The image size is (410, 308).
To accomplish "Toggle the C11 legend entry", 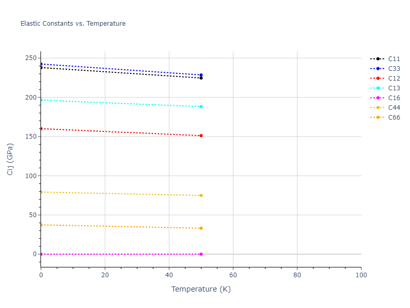I will point(394,59).
